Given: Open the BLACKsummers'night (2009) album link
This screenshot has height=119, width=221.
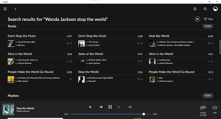Looking at the screenshot, I should click(101, 78).
